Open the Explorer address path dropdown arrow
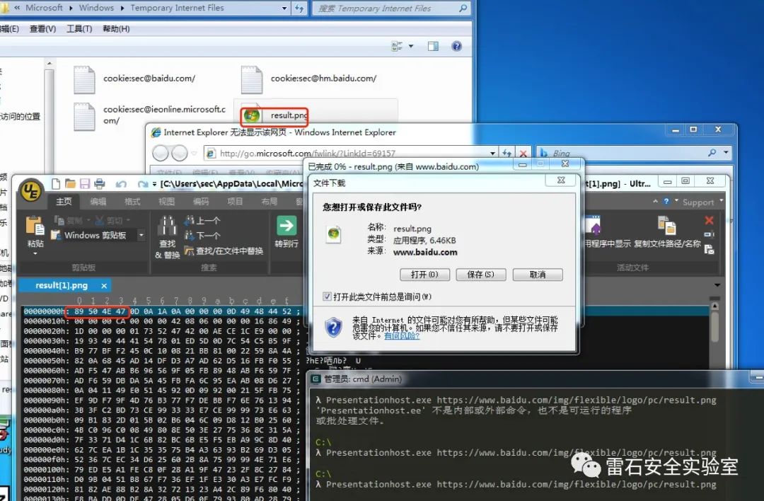The width and height of the screenshot is (764, 501). (284, 8)
